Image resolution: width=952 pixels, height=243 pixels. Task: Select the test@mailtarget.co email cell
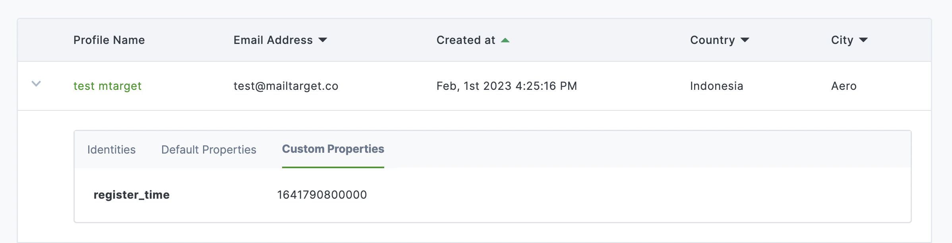click(286, 86)
